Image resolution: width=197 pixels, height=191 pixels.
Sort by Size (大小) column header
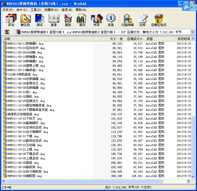coord(109,39)
